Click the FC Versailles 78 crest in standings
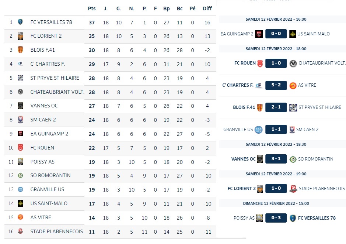Screen dimensions: 346x244 point(20,22)
